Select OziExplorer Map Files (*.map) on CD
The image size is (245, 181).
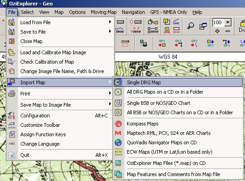tap(178, 163)
